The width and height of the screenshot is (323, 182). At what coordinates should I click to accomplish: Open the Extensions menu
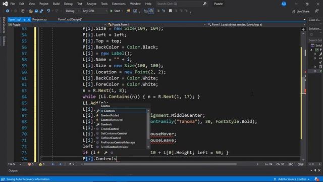click(119, 4)
